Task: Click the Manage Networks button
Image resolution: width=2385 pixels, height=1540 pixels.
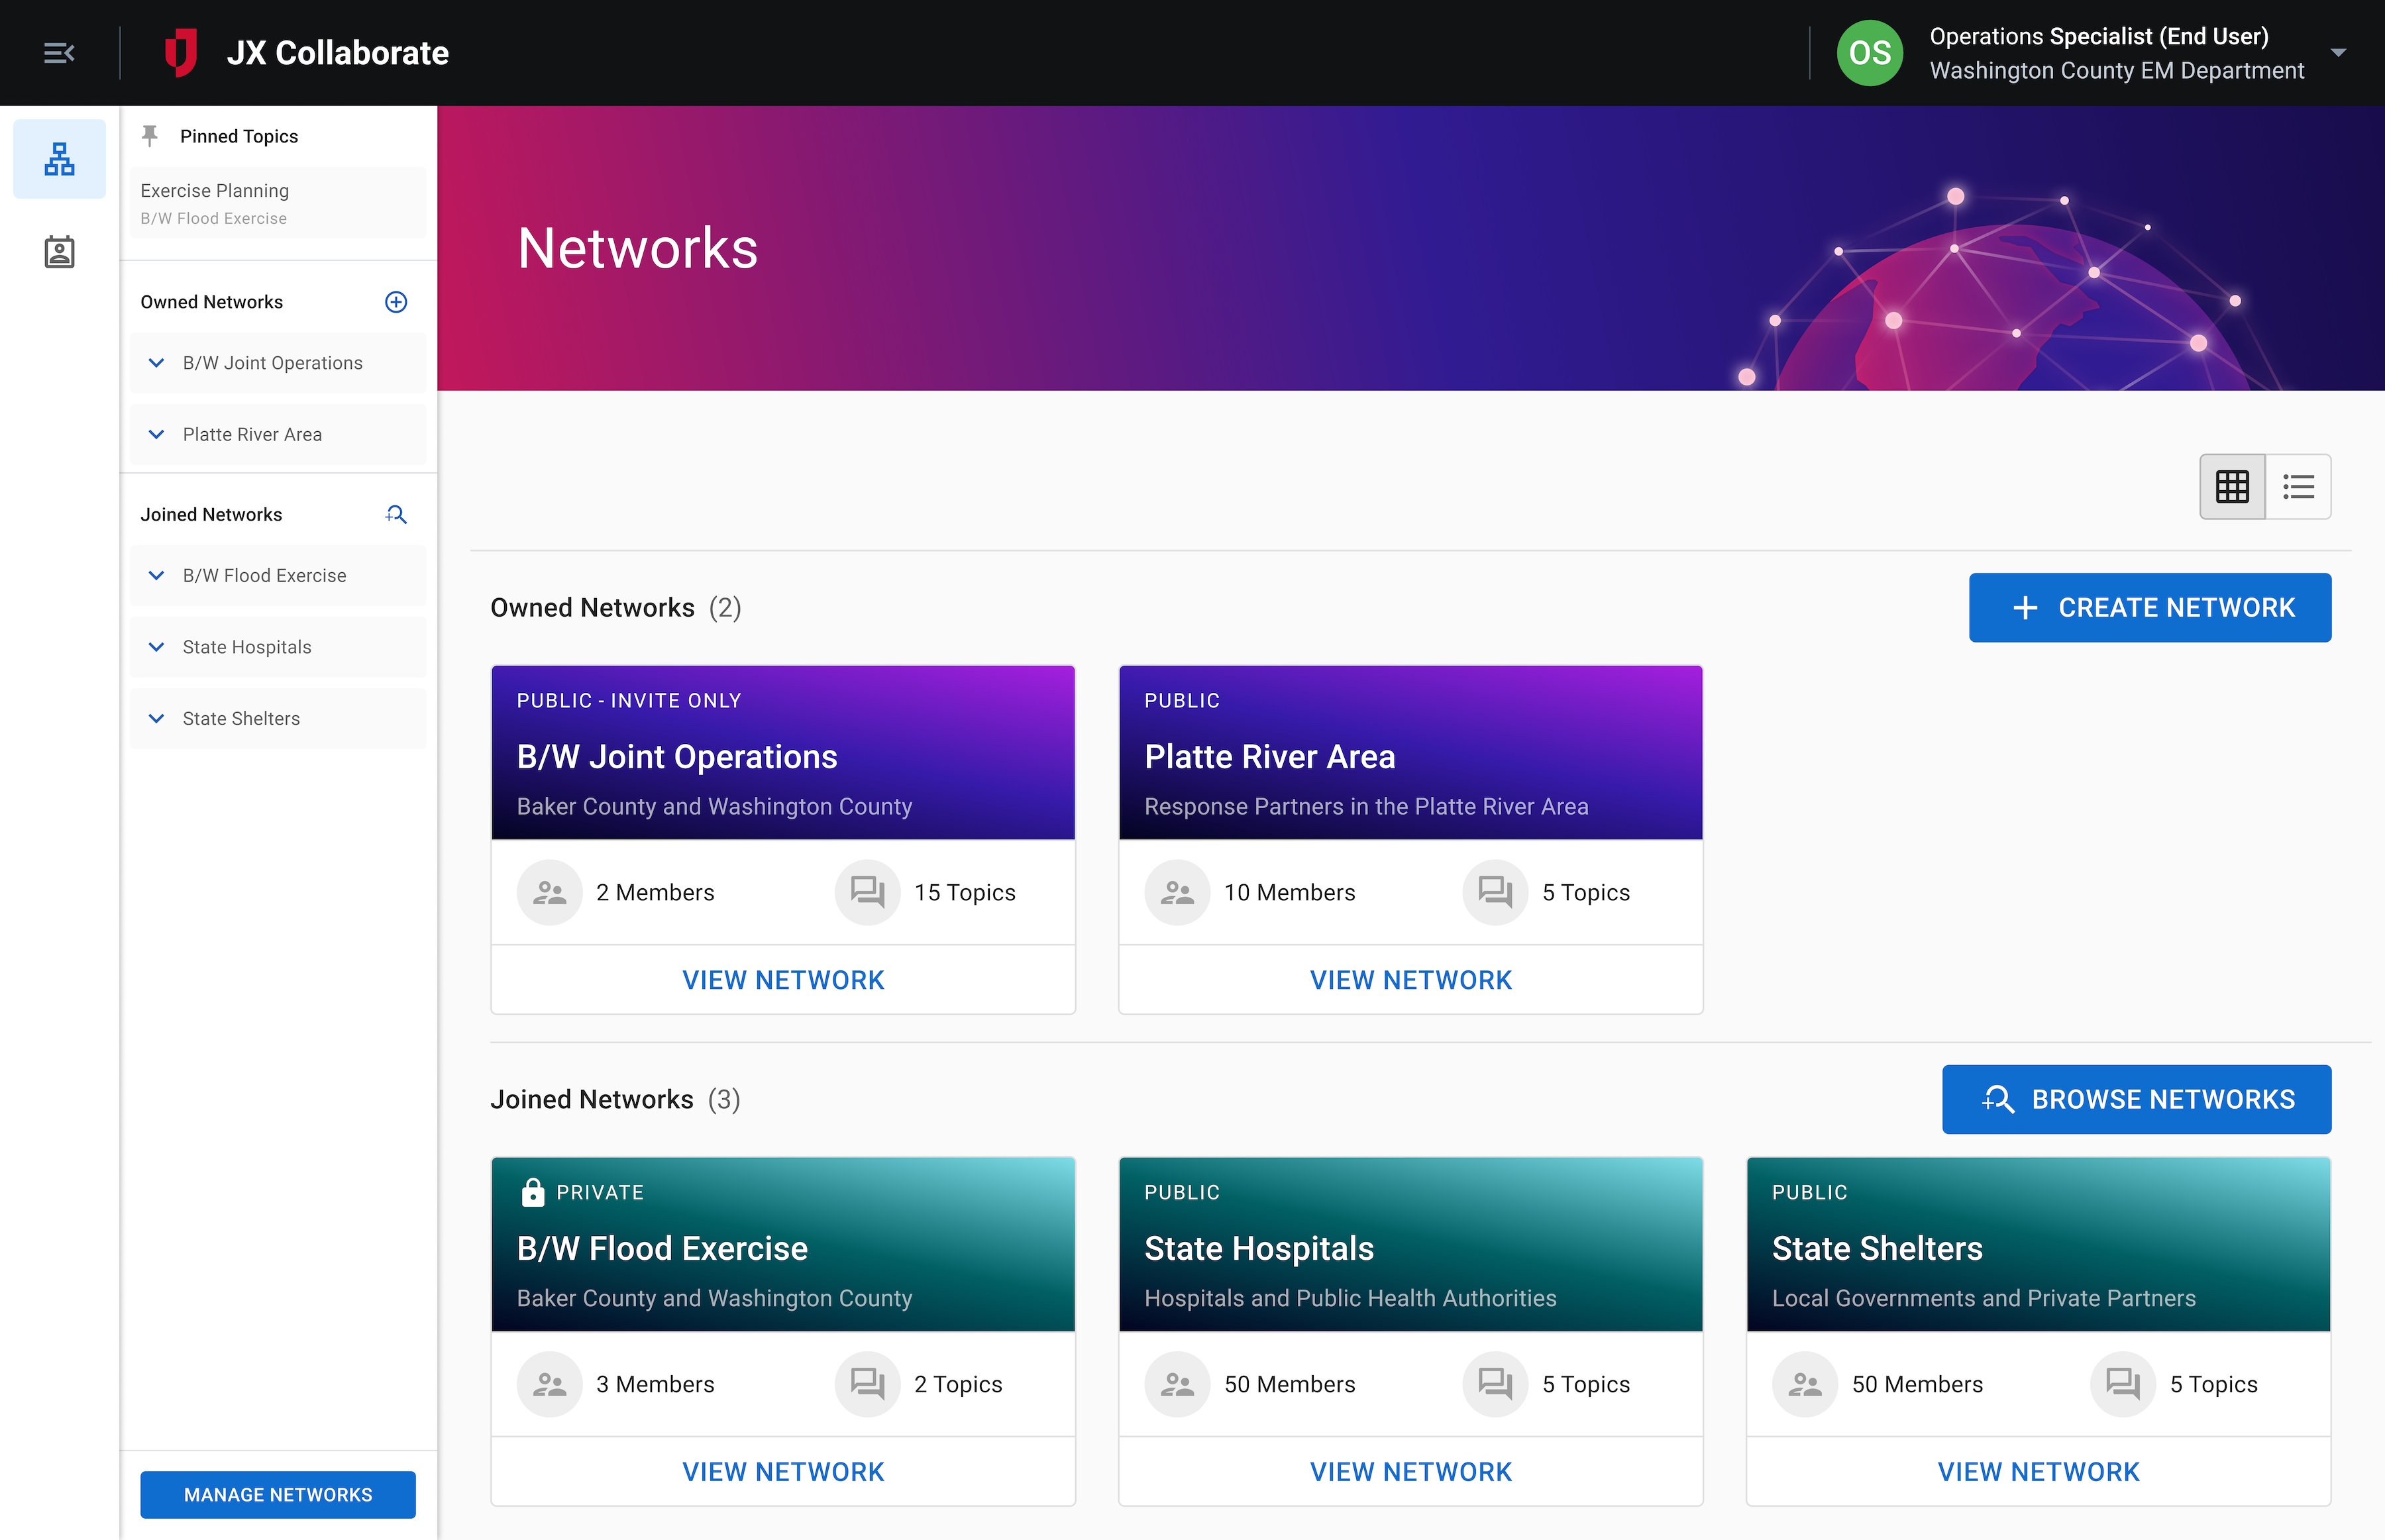Action: (x=277, y=1494)
